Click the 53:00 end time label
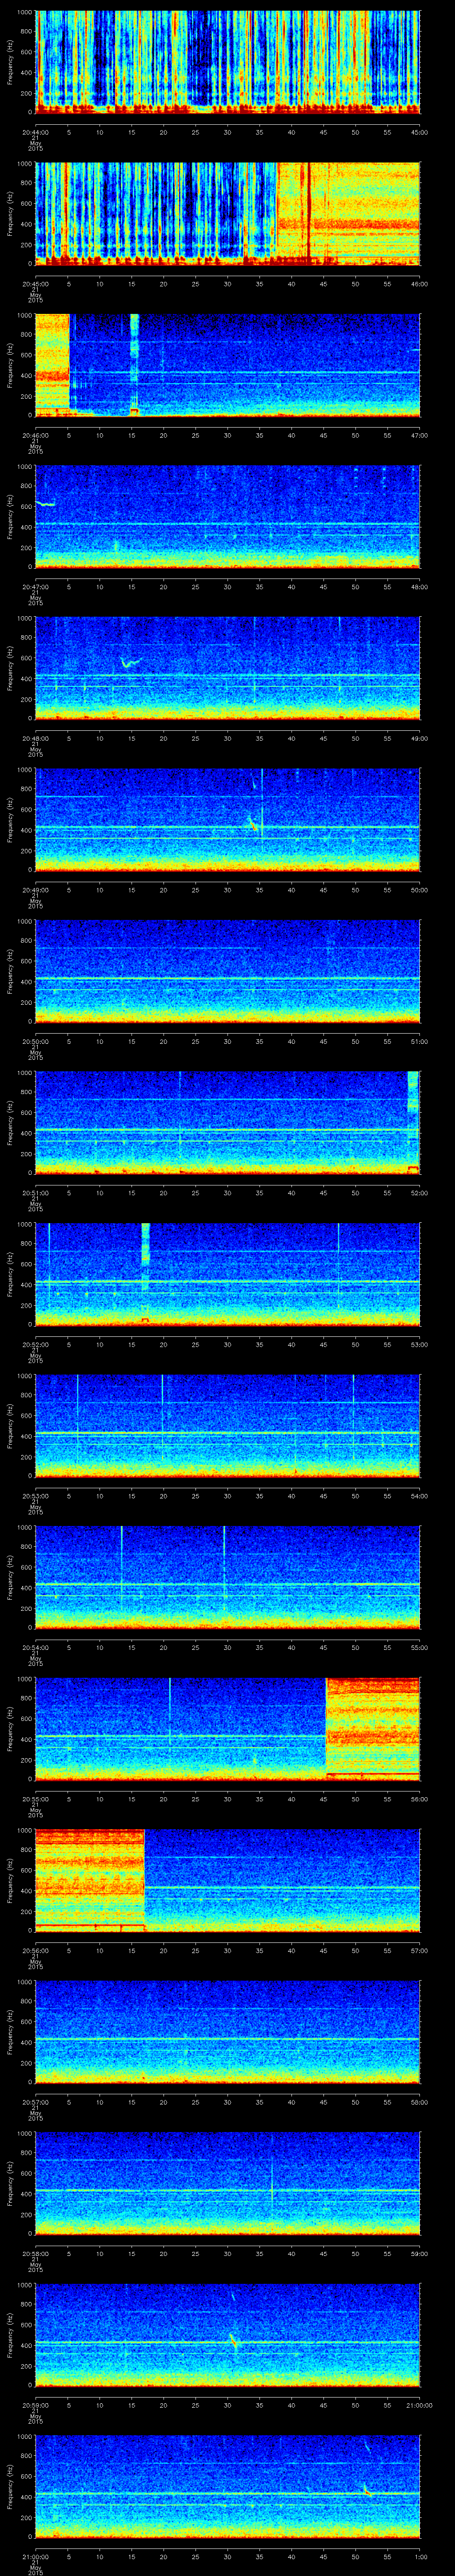 (x=419, y=1345)
